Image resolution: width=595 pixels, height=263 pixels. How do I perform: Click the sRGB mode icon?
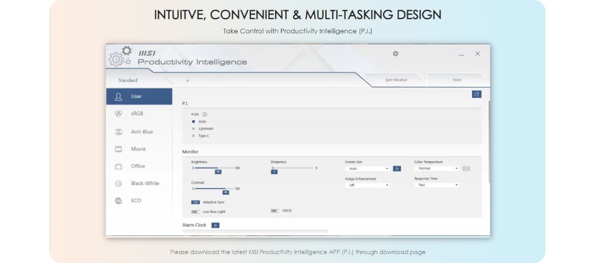[119, 113]
